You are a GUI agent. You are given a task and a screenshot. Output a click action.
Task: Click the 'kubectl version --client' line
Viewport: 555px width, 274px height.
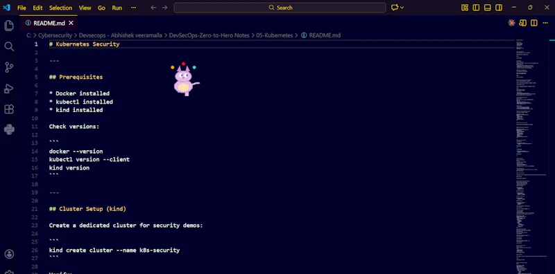tap(89, 160)
